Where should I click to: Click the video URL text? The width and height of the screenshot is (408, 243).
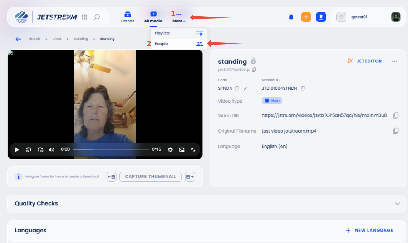pyautogui.click(x=324, y=115)
